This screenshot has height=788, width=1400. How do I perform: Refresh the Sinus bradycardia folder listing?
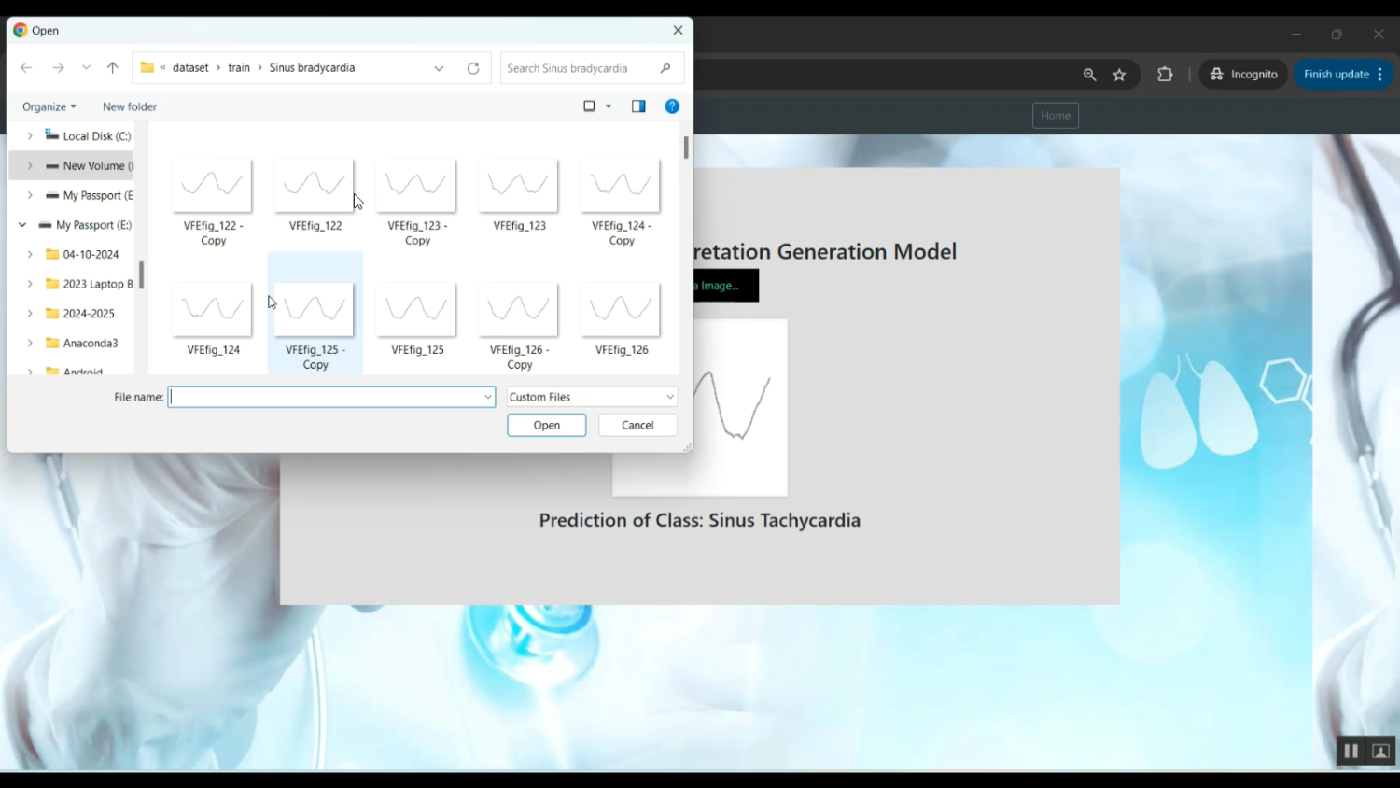[x=473, y=68]
